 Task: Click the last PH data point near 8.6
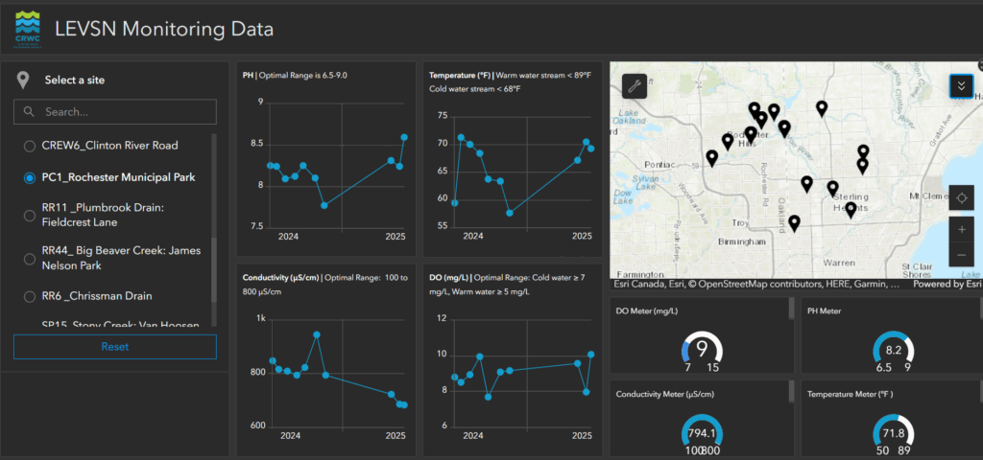click(x=404, y=137)
